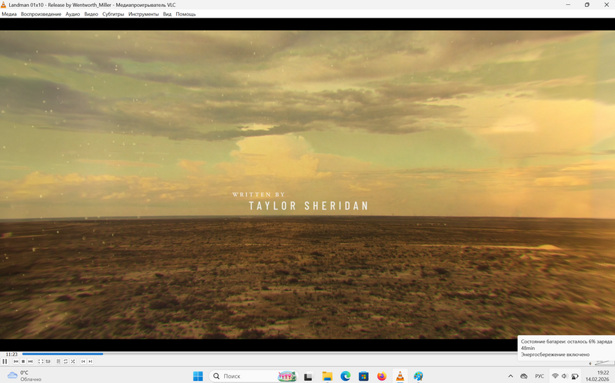Switch input language РУС indicator
615x383 pixels.
pyautogui.click(x=539, y=376)
